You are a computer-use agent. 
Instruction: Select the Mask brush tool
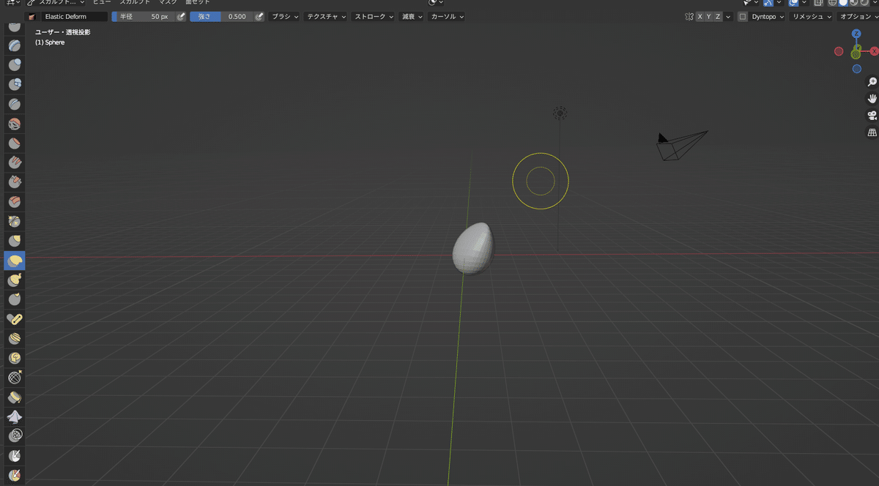click(15, 456)
